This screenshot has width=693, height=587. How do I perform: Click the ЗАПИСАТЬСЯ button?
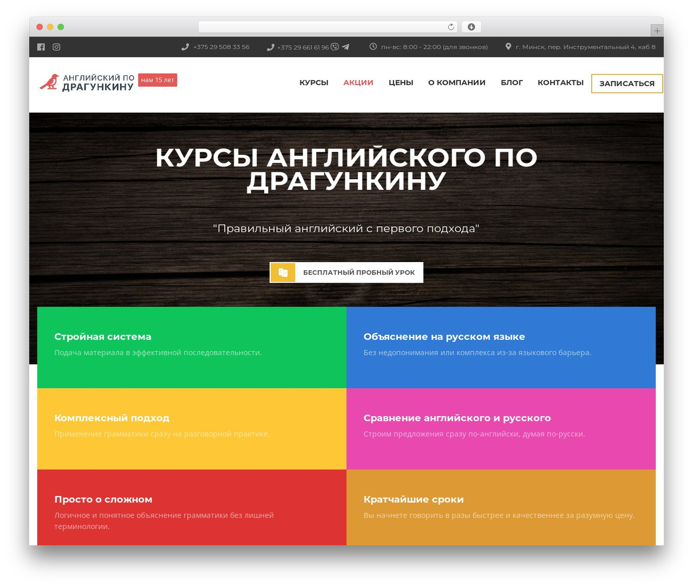click(x=627, y=83)
